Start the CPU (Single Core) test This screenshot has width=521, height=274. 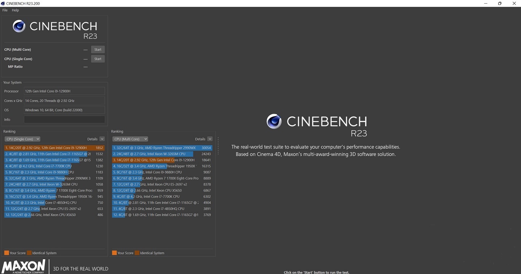click(x=98, y=59)
